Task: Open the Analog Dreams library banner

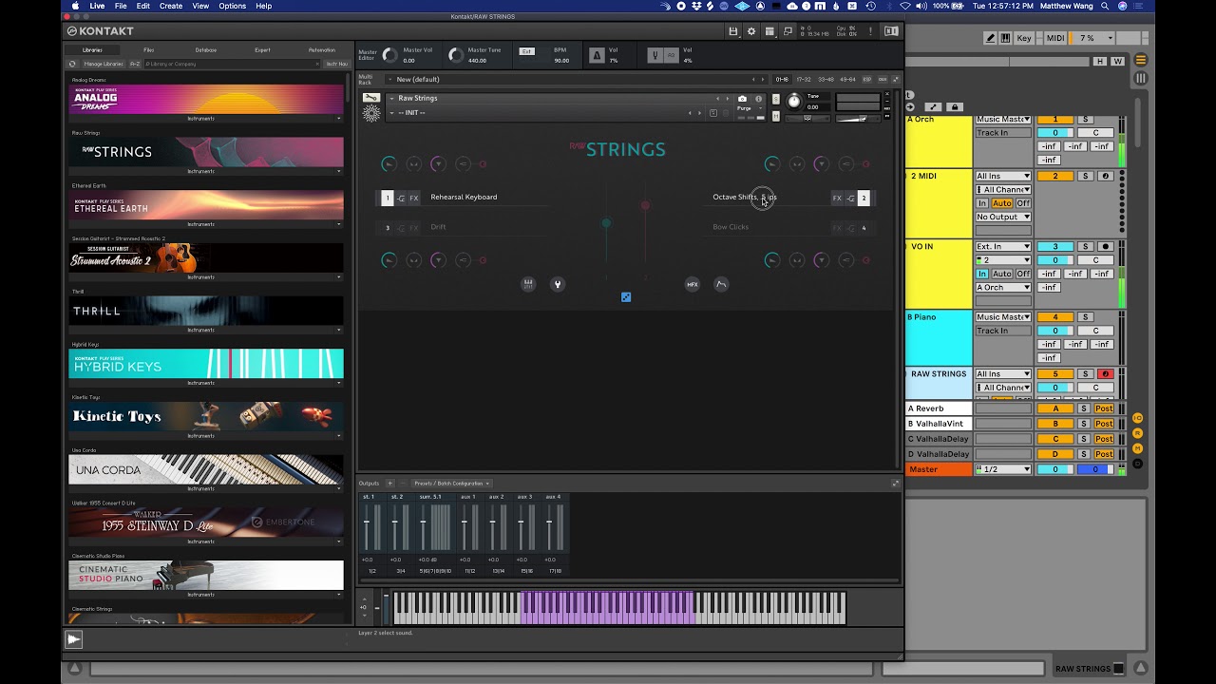Action: click(206, 99)
